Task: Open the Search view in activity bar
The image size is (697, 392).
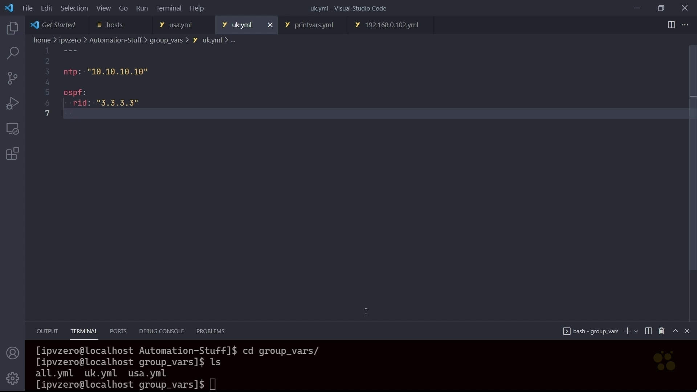Action: (13, 53)
